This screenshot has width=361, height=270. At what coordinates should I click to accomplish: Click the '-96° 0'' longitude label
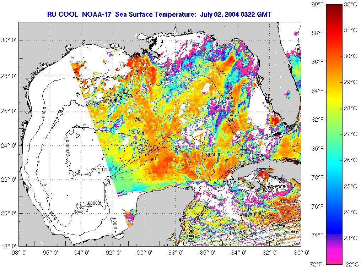tap(50, 253)
